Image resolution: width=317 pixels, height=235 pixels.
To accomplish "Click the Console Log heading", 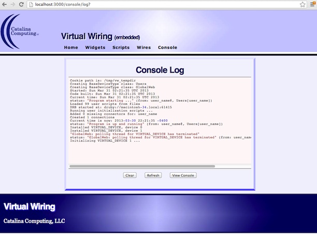I will (160, 70).
